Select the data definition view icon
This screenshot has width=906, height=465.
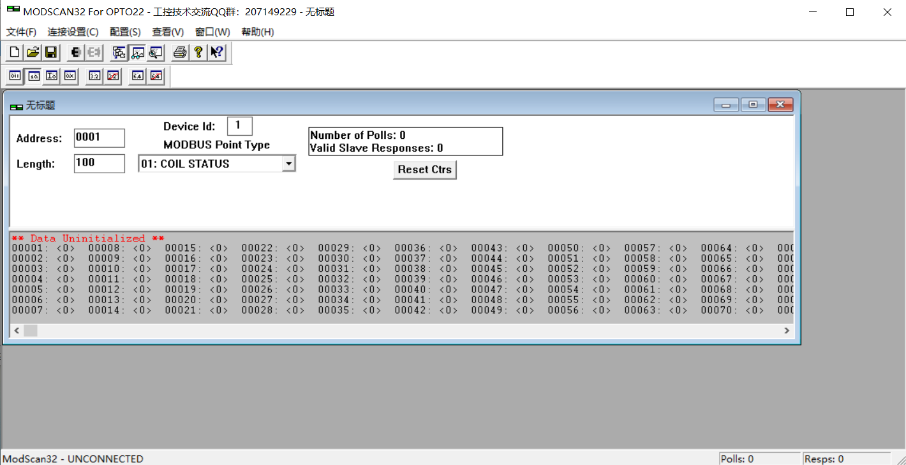coord(118,52)
